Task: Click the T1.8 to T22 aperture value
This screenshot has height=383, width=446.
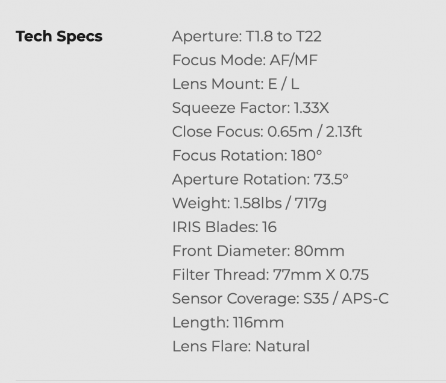Action: (x=284, y=37)
